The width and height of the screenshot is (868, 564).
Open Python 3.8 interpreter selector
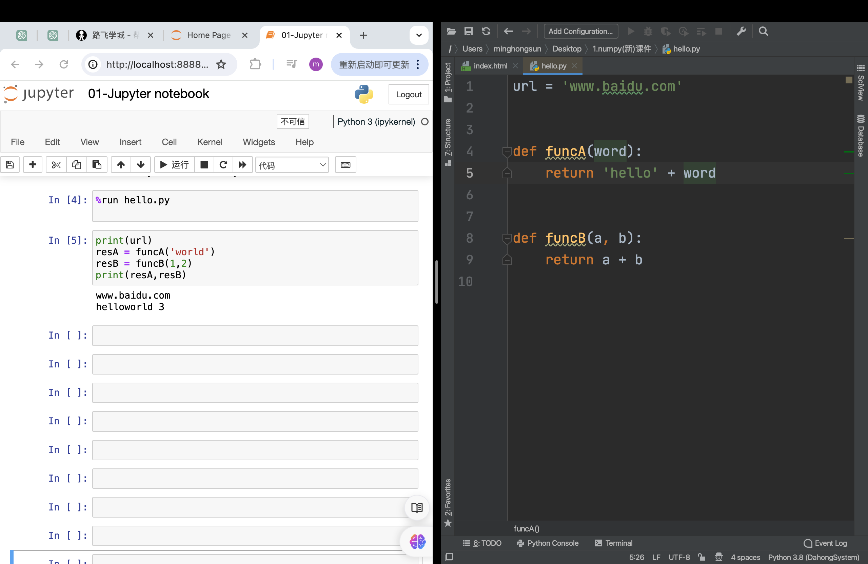(x=813, y=558)
